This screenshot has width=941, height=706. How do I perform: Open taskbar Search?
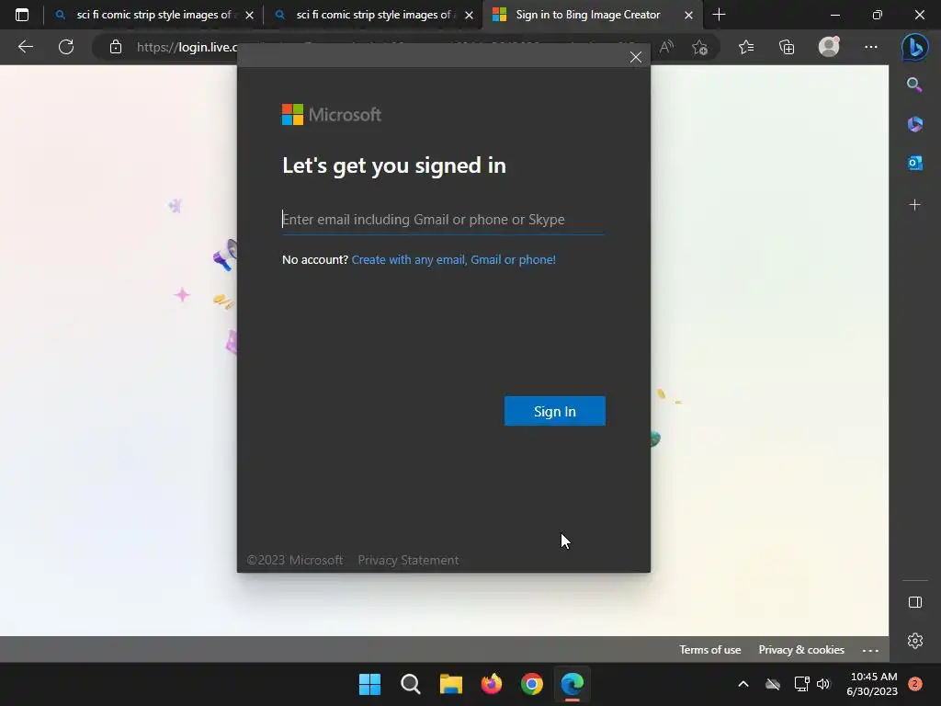click(x=411, y=684)
